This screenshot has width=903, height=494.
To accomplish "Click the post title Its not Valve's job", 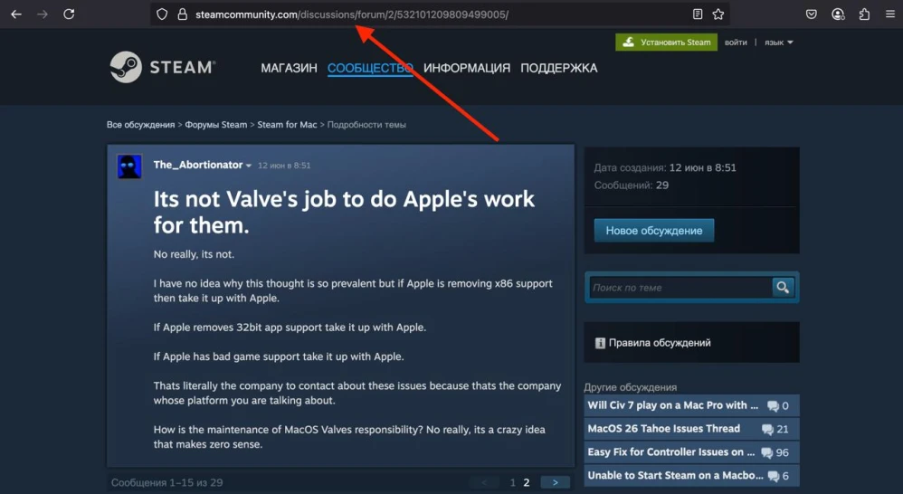I will (x=344, y=212).
